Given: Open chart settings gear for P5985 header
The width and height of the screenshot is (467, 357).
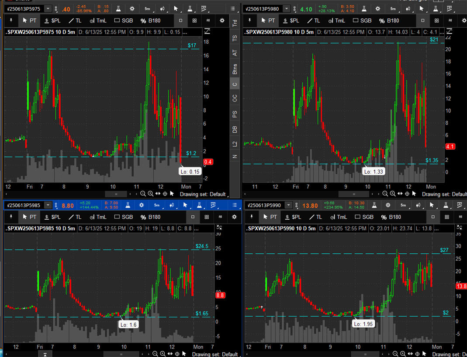Looking at the screenshot, I should (142, 205).
